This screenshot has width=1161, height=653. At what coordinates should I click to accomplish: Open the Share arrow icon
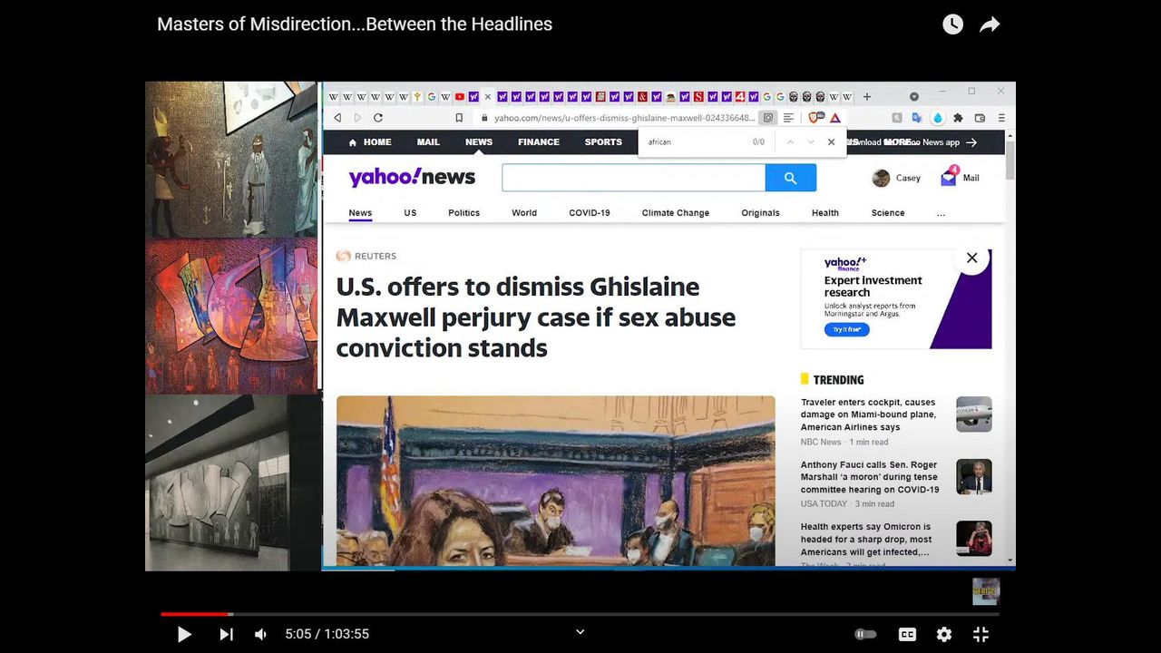(x=990, y=24)
